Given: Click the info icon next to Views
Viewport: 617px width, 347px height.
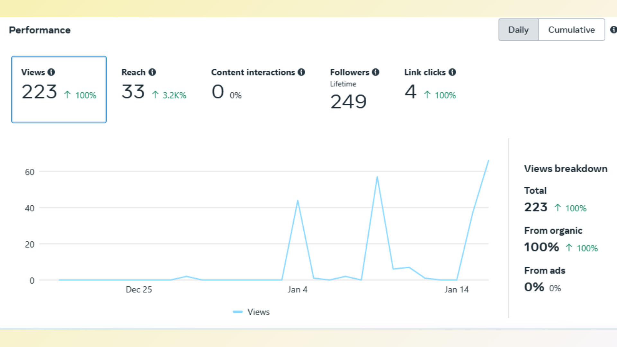Looking at the screenshot, I should pyautogui.click(x=51, y=72).
